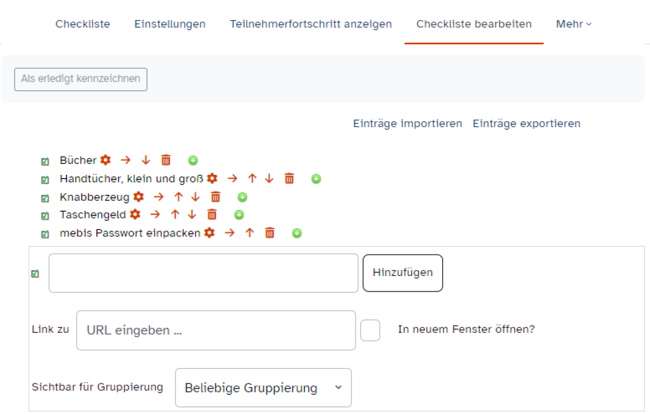Follow the Einträge importieren link

[407, 124]
